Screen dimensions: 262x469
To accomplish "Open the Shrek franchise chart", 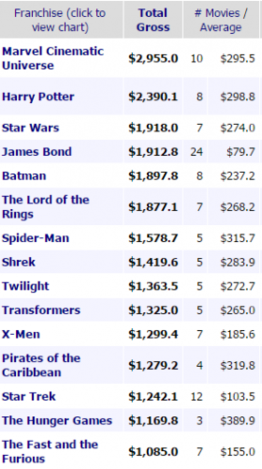I will [19, 262].
